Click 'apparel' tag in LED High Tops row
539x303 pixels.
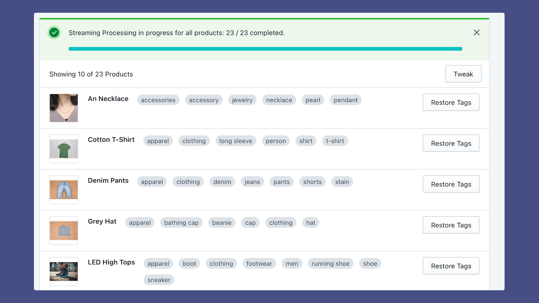click(x=158, y=263)
